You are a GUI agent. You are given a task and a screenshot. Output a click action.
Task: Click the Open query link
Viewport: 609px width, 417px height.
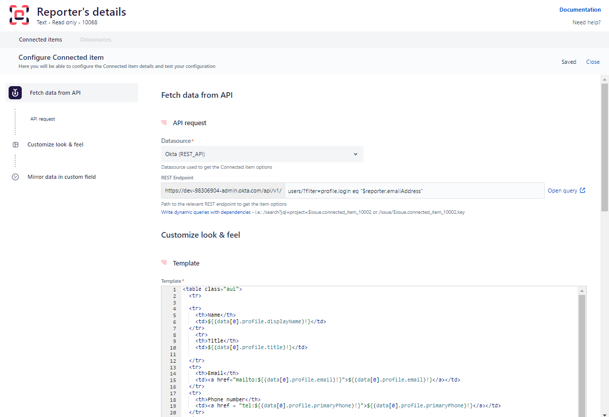click(x=562, y=191)
